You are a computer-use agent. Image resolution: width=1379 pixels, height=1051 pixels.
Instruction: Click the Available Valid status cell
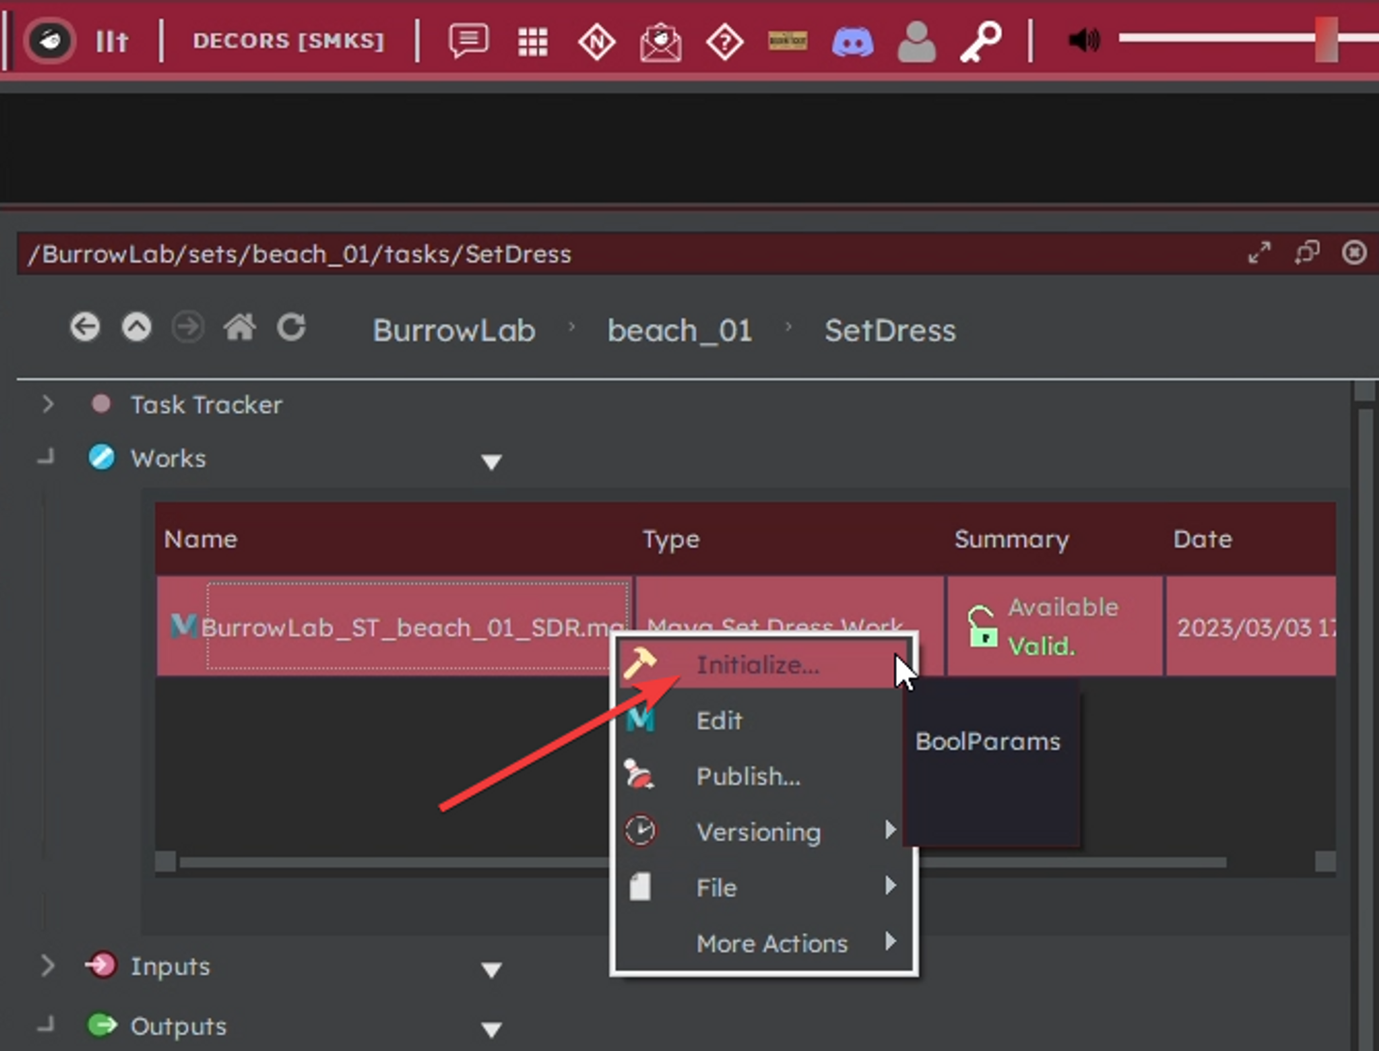[x=1055, y=626]
